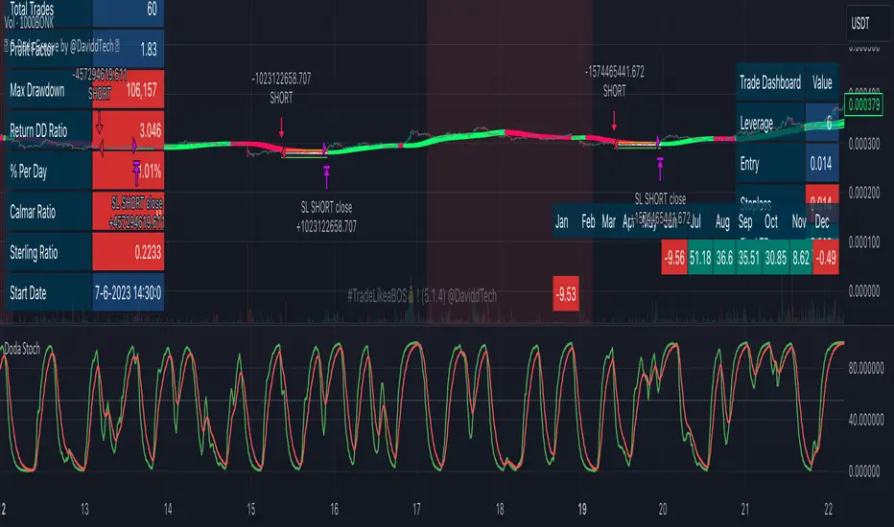Click the Entry value 0.014

pyautogui.click(x=822, y=164)
